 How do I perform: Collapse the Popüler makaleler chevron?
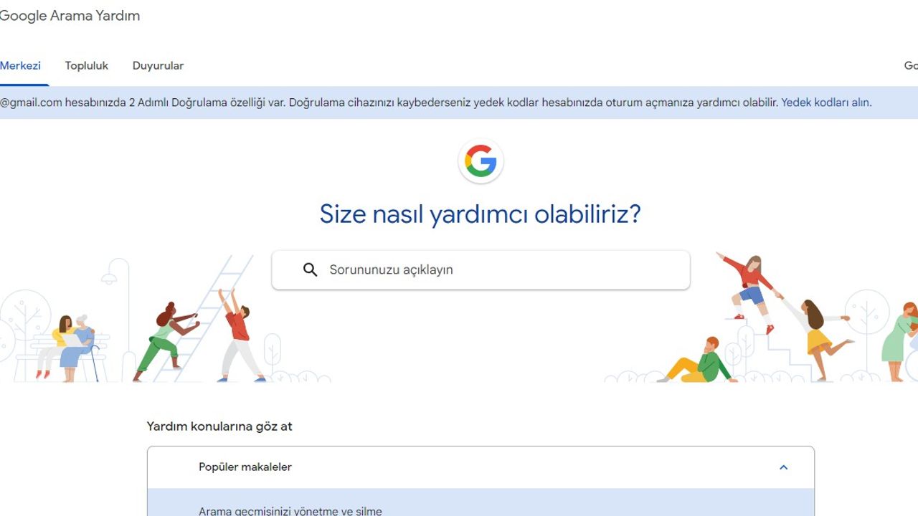click(x=783, y=467)
